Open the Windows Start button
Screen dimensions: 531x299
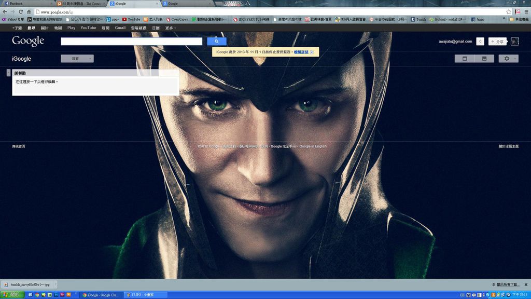pos(12,295)
